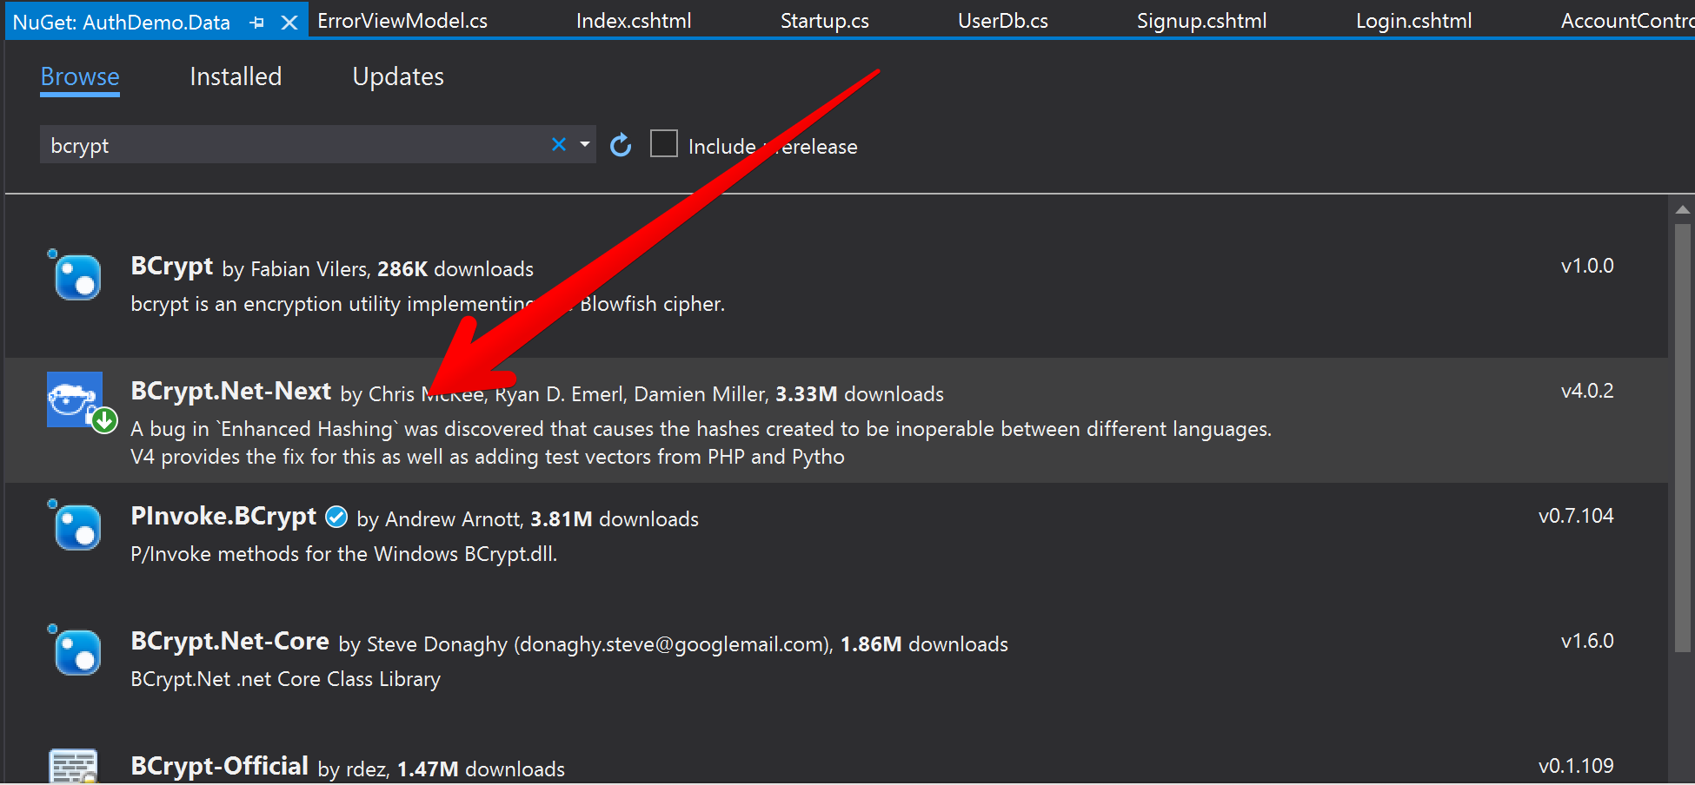Image resolution: width=1695 pixels, height=785 pixels.
Task: Open the AccountController document tab
Action: click(1627, 21)
